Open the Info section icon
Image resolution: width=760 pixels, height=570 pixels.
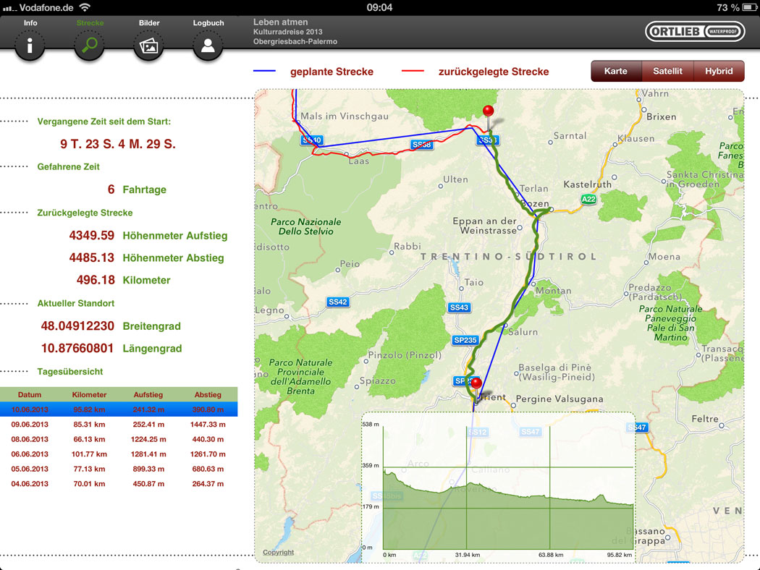tap(30, 46)
